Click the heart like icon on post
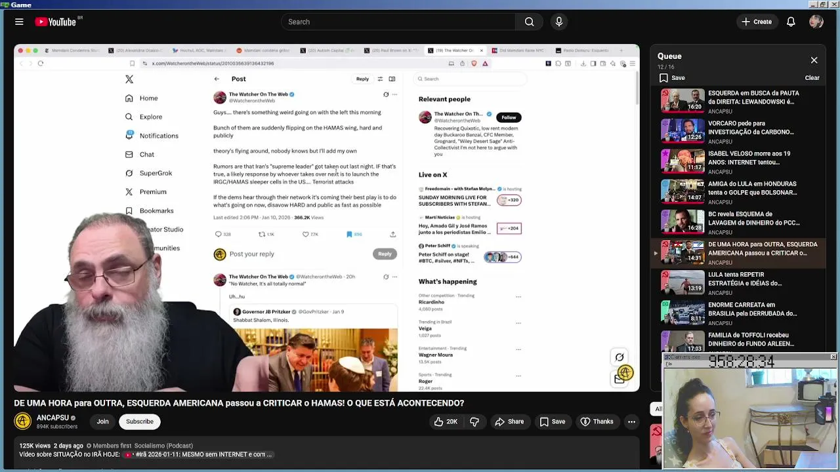Image resolution: width=840 pixels, height=472 pixels. [305, 234]
